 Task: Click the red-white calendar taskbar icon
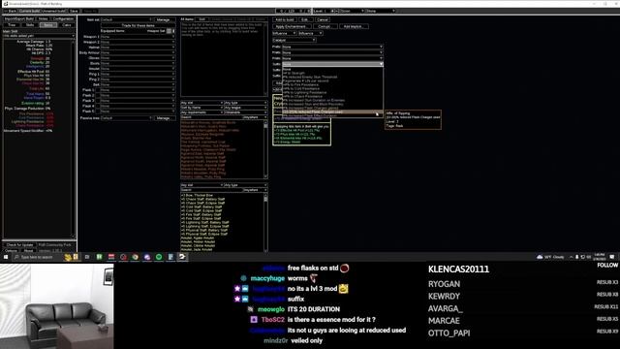111,257
